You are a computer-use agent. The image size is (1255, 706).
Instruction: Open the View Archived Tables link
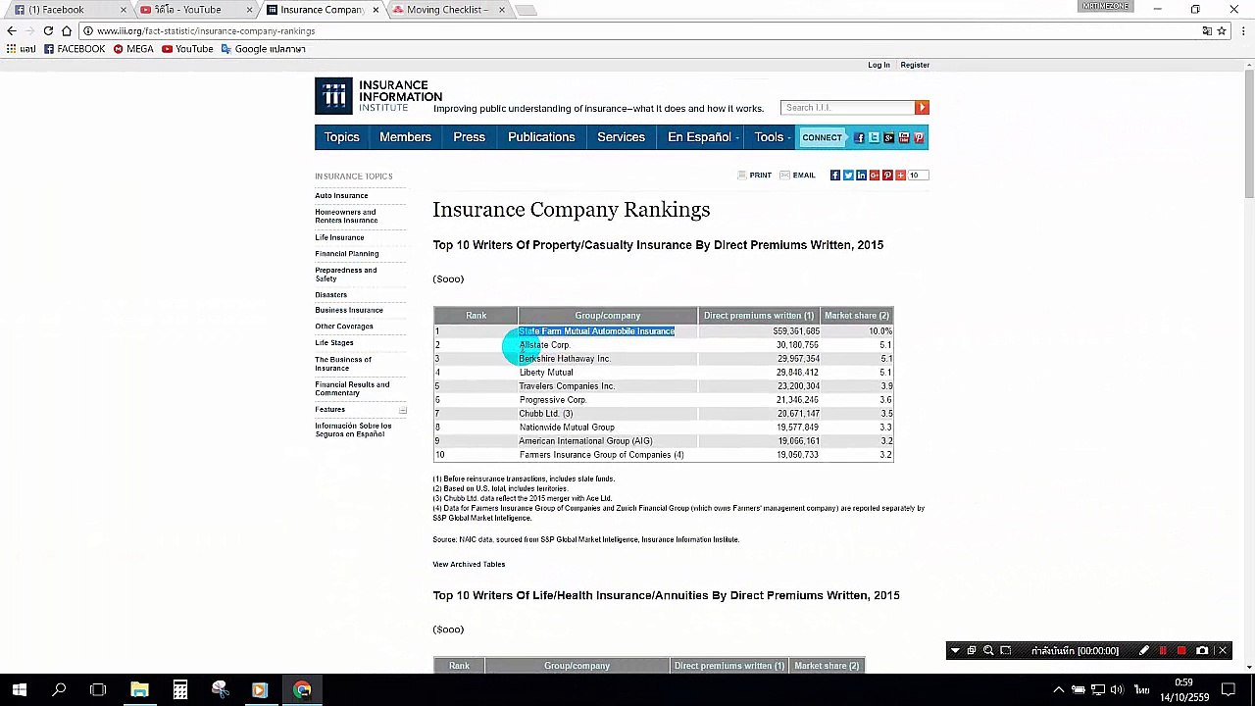coord(469,565)
